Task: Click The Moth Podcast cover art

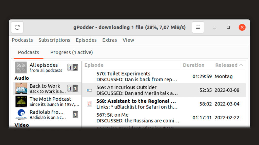Action: tap(21, 101)
